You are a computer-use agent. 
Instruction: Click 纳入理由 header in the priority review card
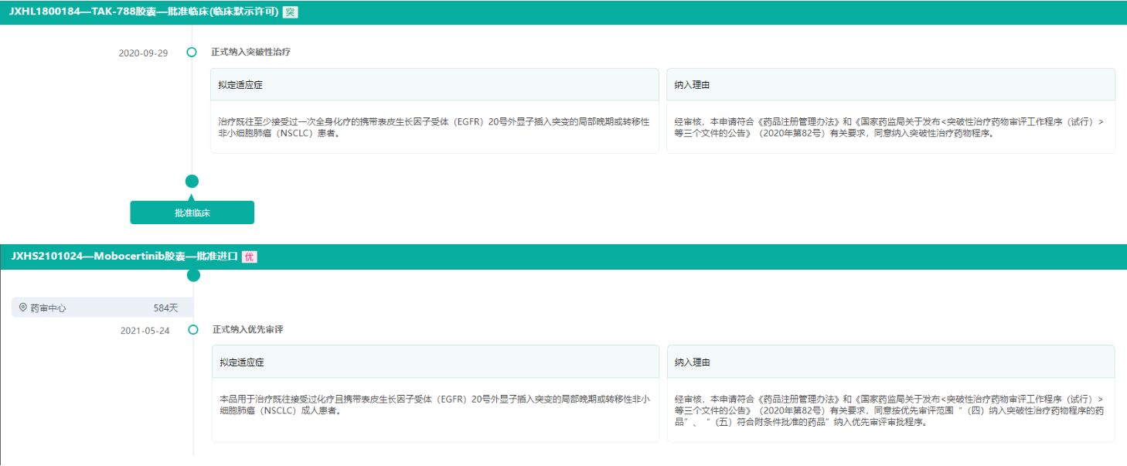click(x=693, y=362)
